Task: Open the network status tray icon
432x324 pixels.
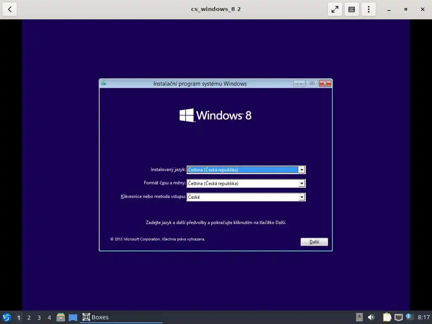Action: click(x=398, y=317)
